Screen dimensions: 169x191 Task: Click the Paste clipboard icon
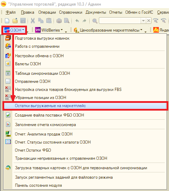click(49, 21)
